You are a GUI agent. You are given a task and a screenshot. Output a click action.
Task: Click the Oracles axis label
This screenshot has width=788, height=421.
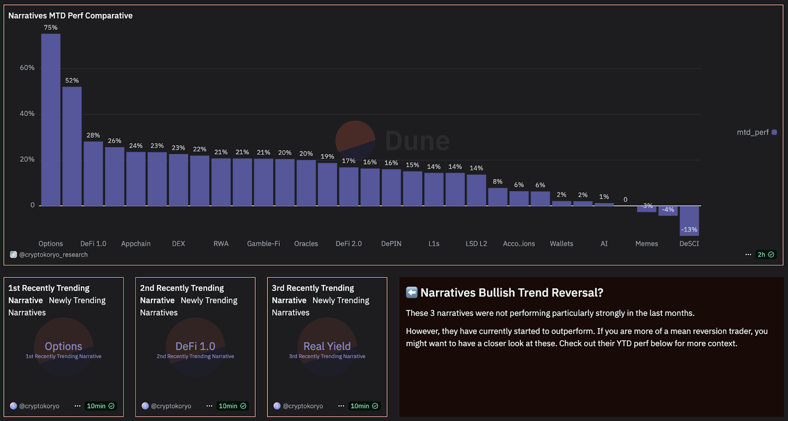[306, 243]
